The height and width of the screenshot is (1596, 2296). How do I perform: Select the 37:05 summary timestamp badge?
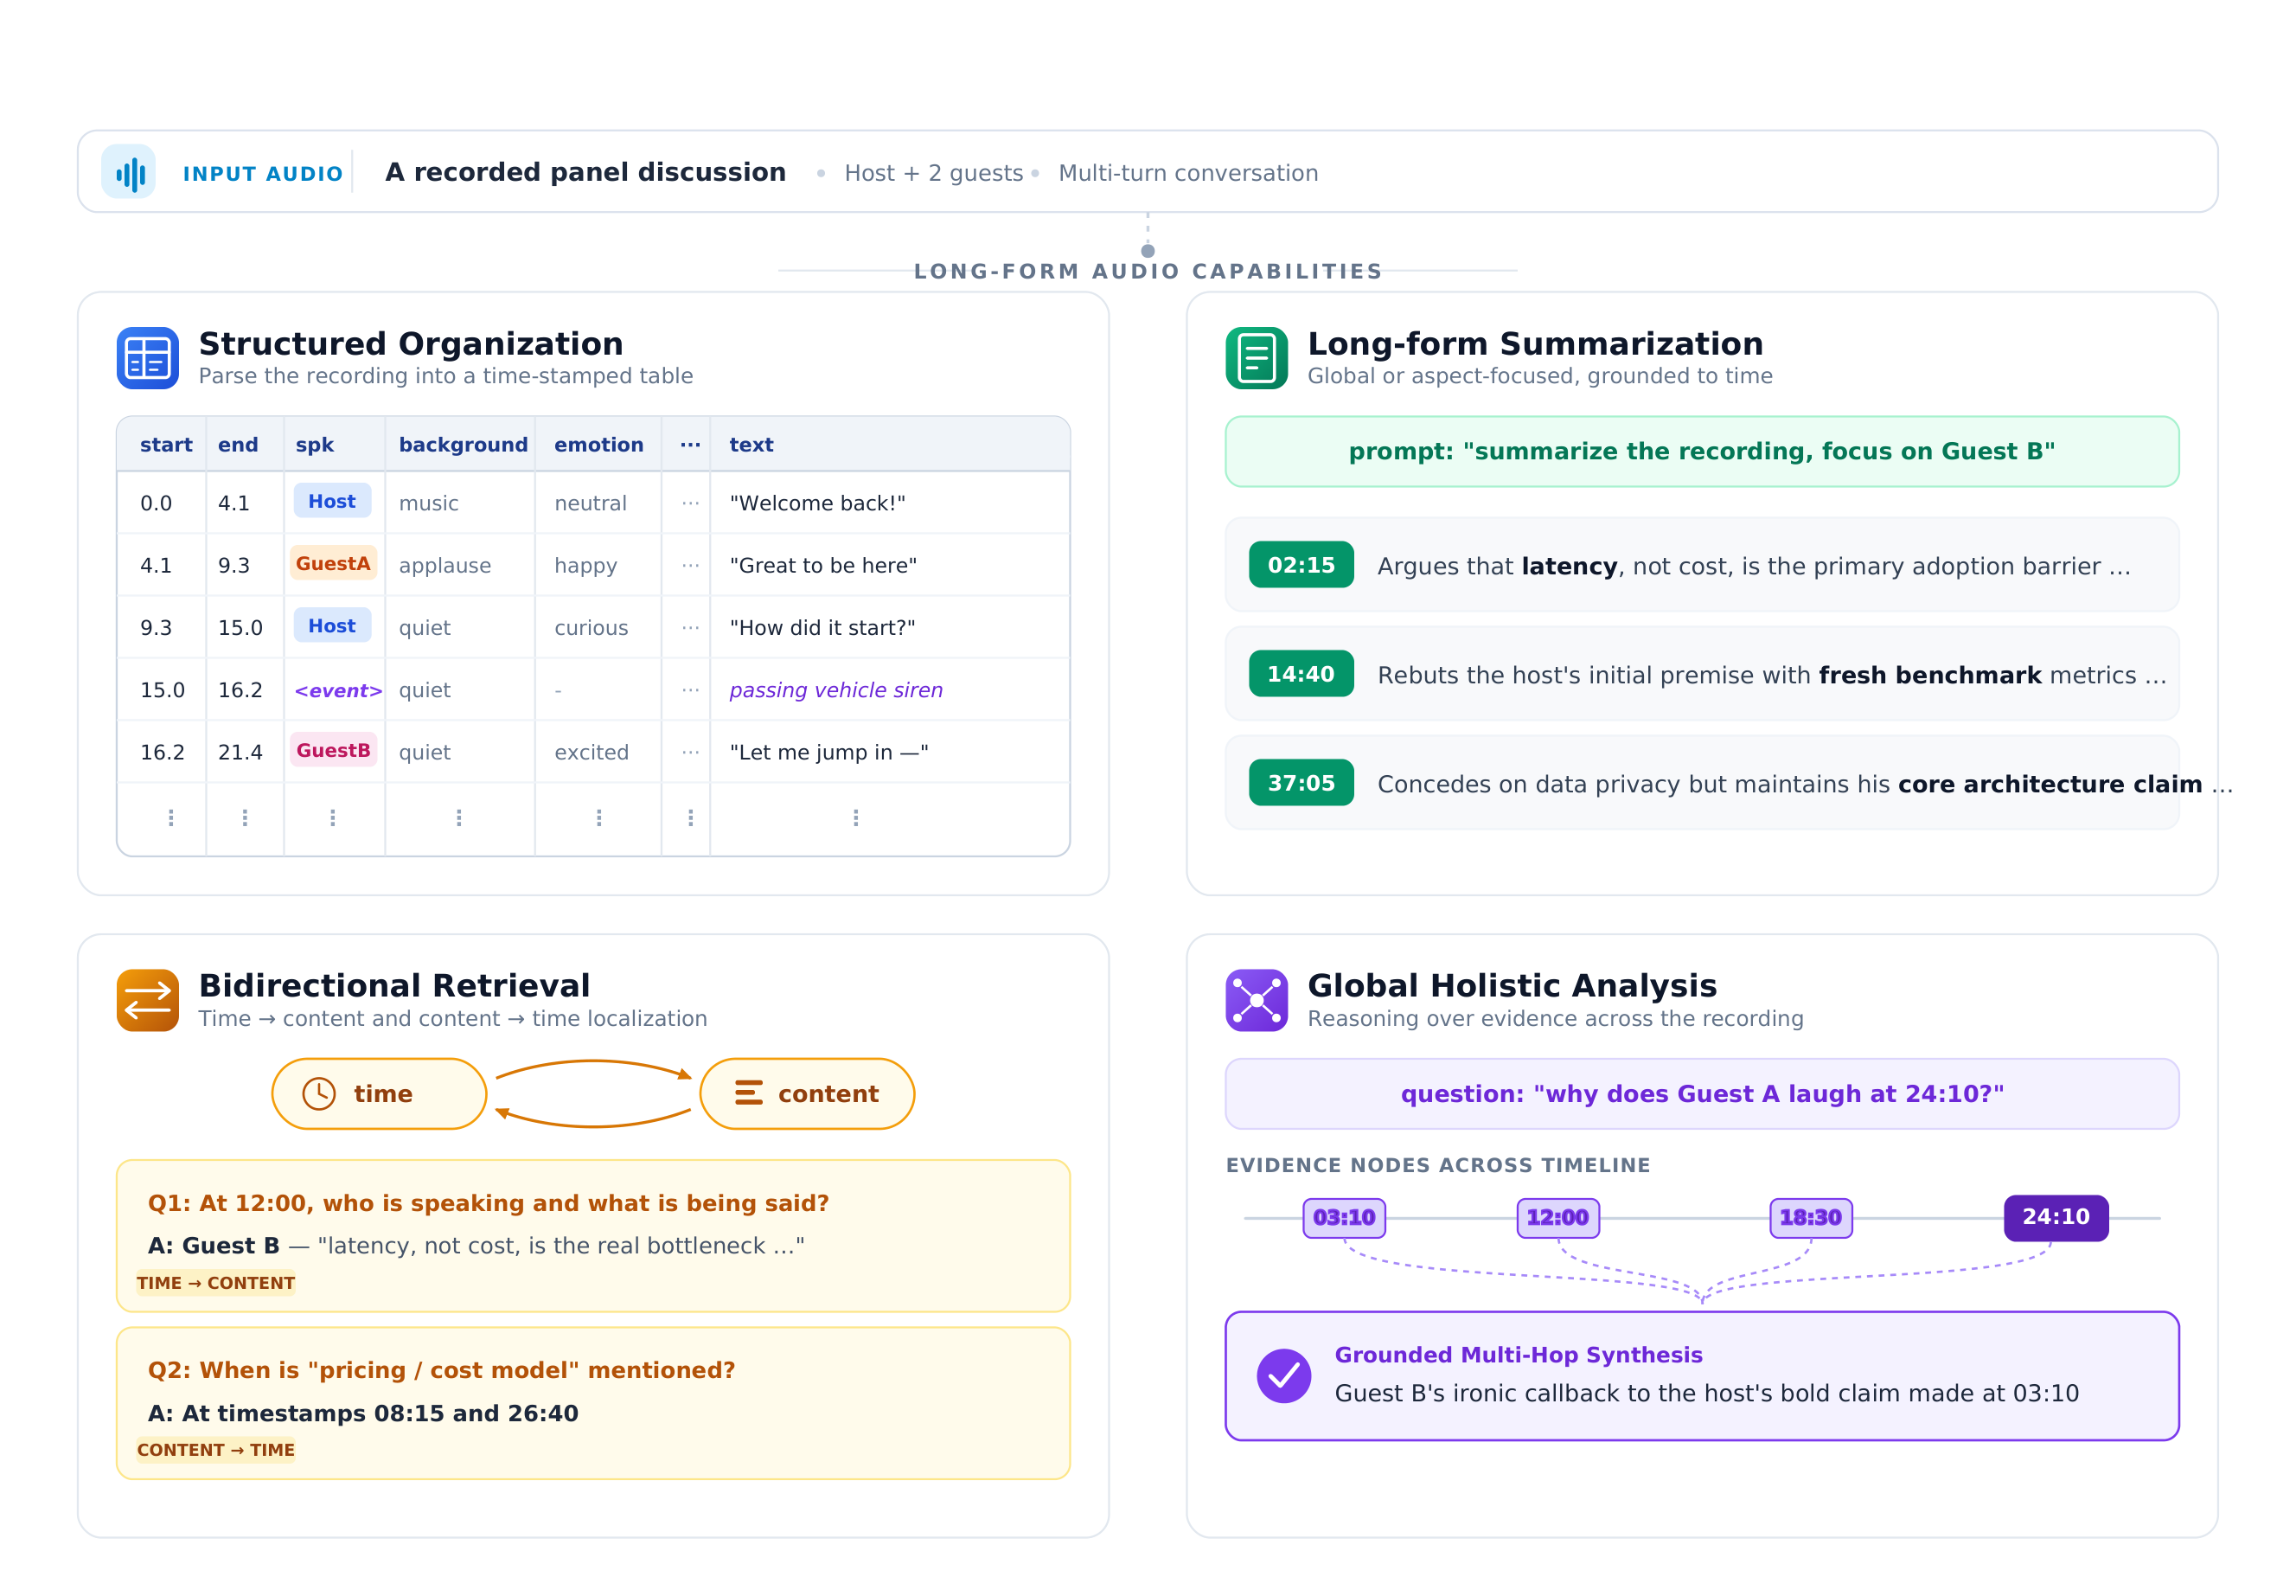click(1301, 783)
